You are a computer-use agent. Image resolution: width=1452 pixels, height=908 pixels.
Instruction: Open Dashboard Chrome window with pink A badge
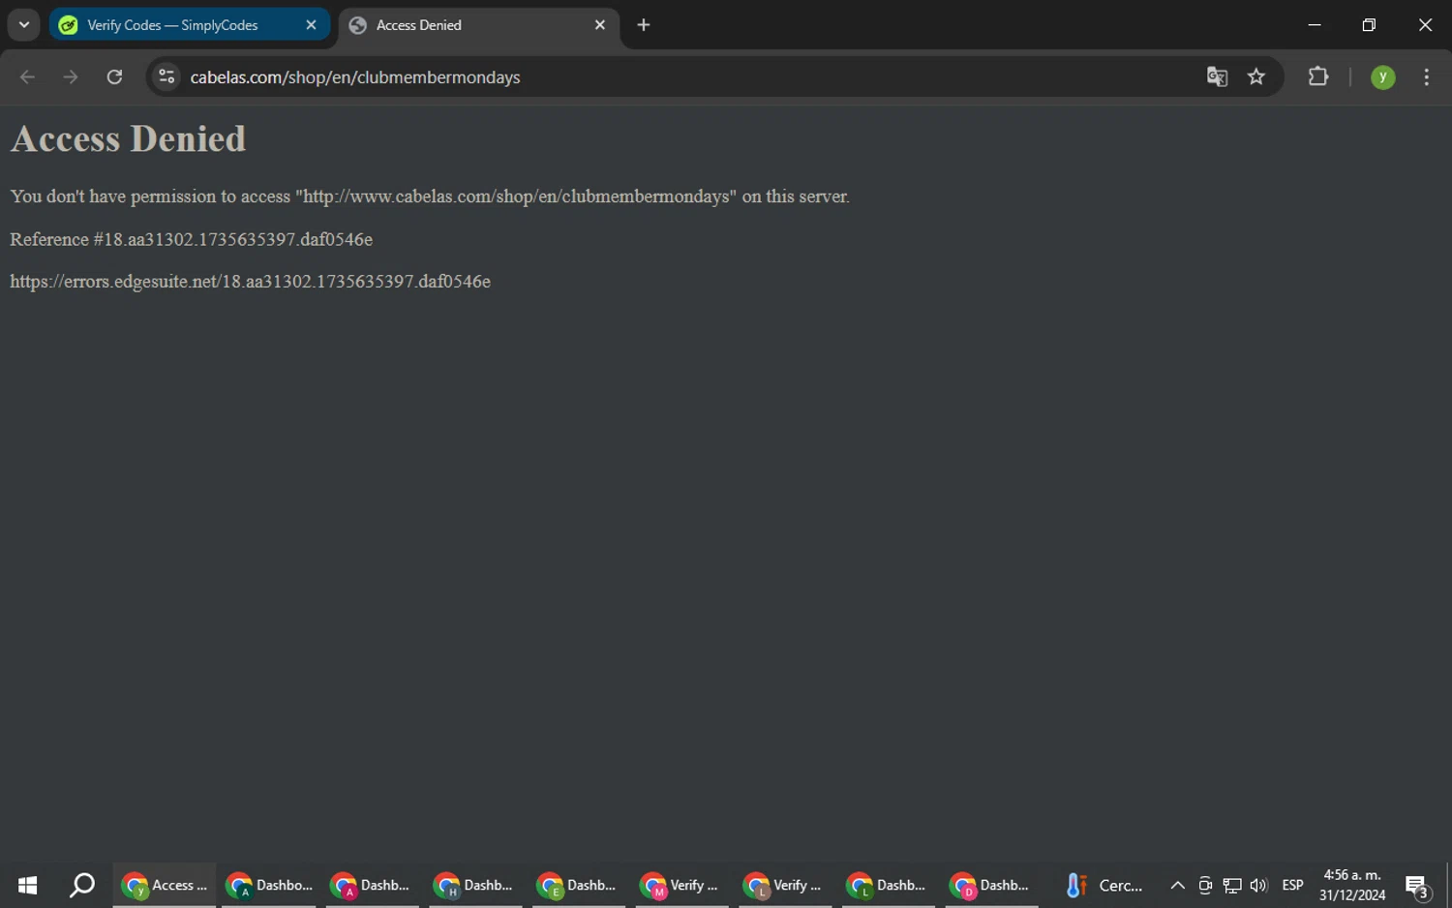(x=373, y=885)
